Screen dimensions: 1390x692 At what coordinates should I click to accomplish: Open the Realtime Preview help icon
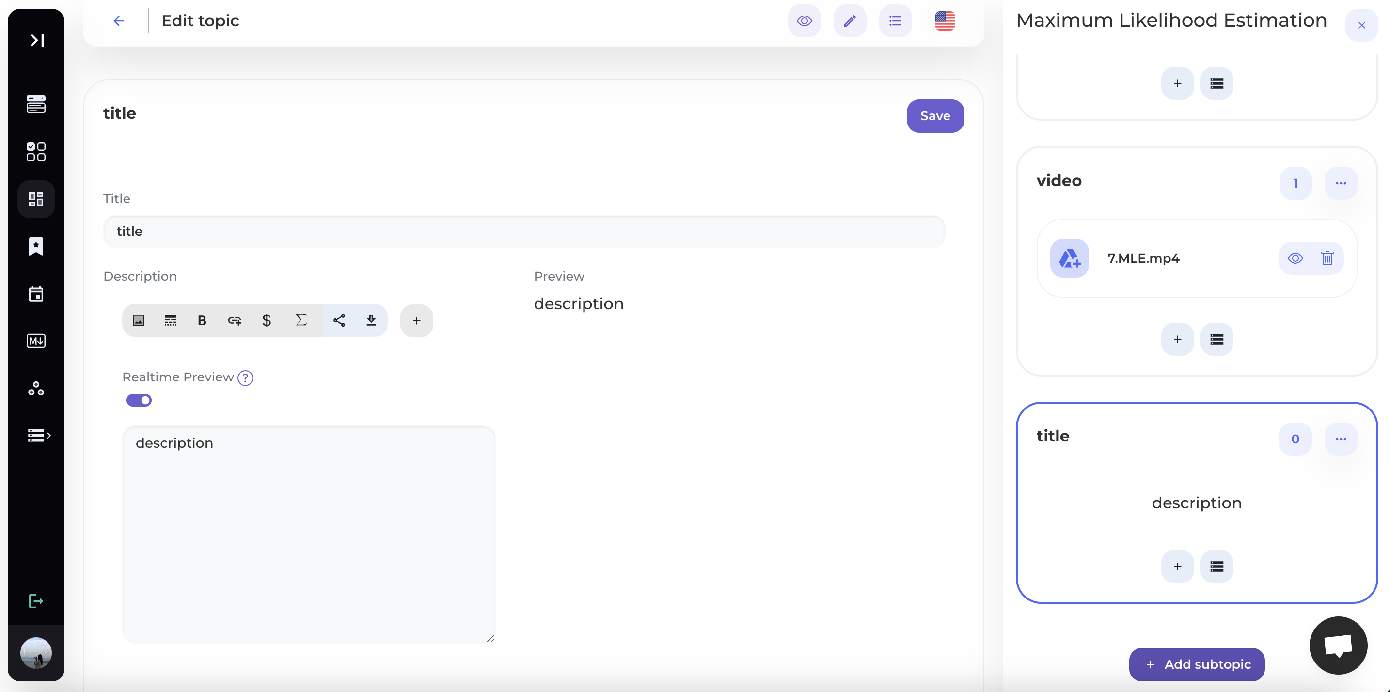[246, 377]
